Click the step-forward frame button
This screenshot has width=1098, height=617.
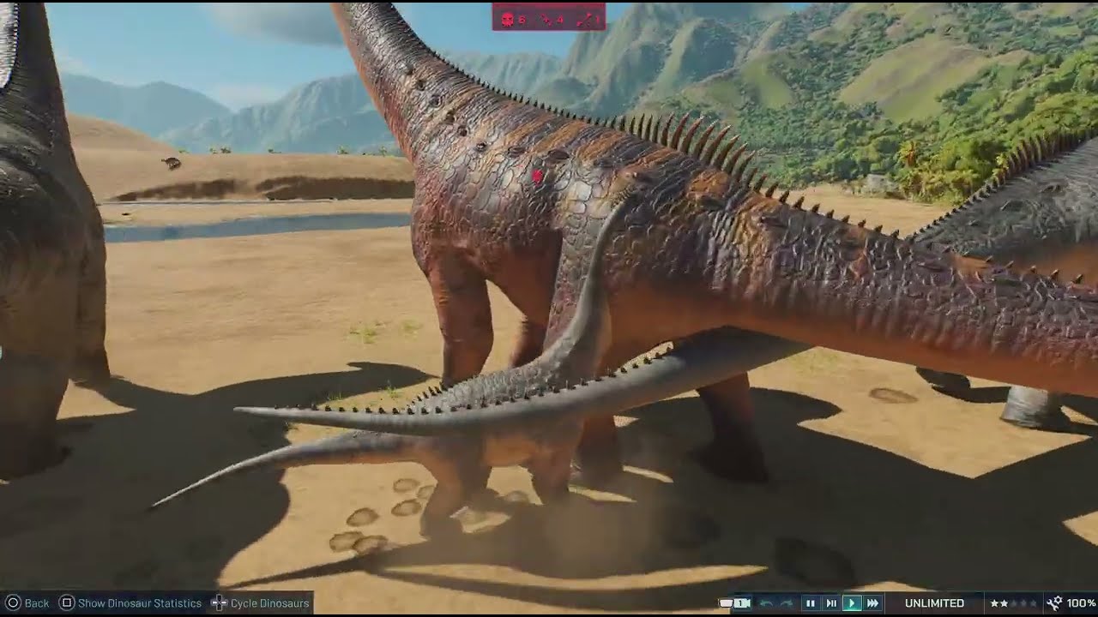point(830,603)
